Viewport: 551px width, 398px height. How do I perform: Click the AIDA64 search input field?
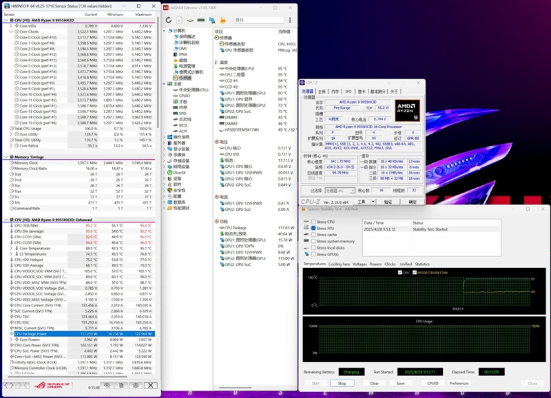tap(259, 20)
